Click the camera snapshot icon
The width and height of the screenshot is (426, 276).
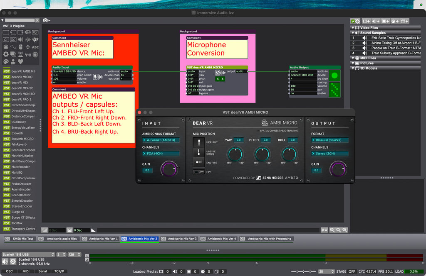tap(45, 20)
